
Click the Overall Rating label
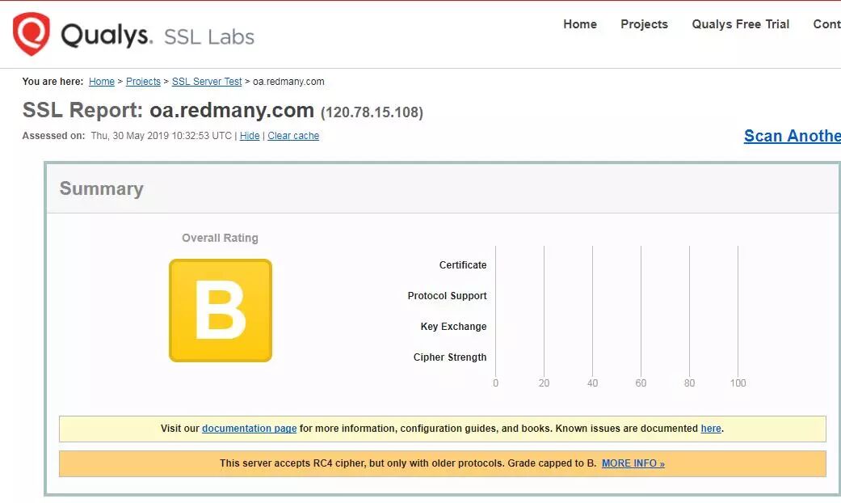pos(220,238)
